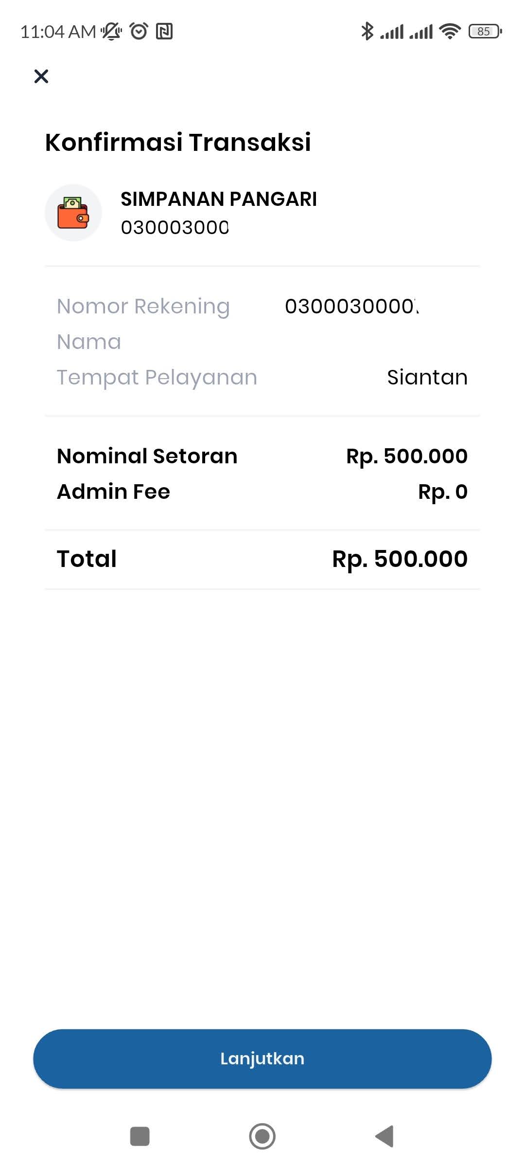Tap the 11:04 AM clock display
Image resolution: width=525 pixels, height=1168 pixels.
coord(58,32)
